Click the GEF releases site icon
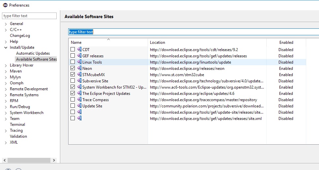Image resolution: width=319 pixels, height=170 pixels. 79,56
